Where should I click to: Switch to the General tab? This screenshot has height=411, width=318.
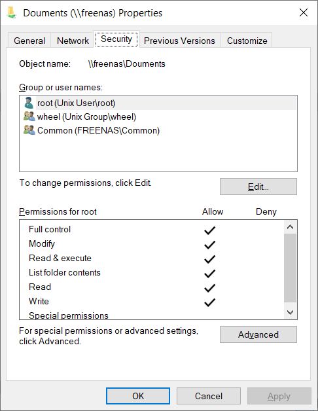(x=29, y=41)
